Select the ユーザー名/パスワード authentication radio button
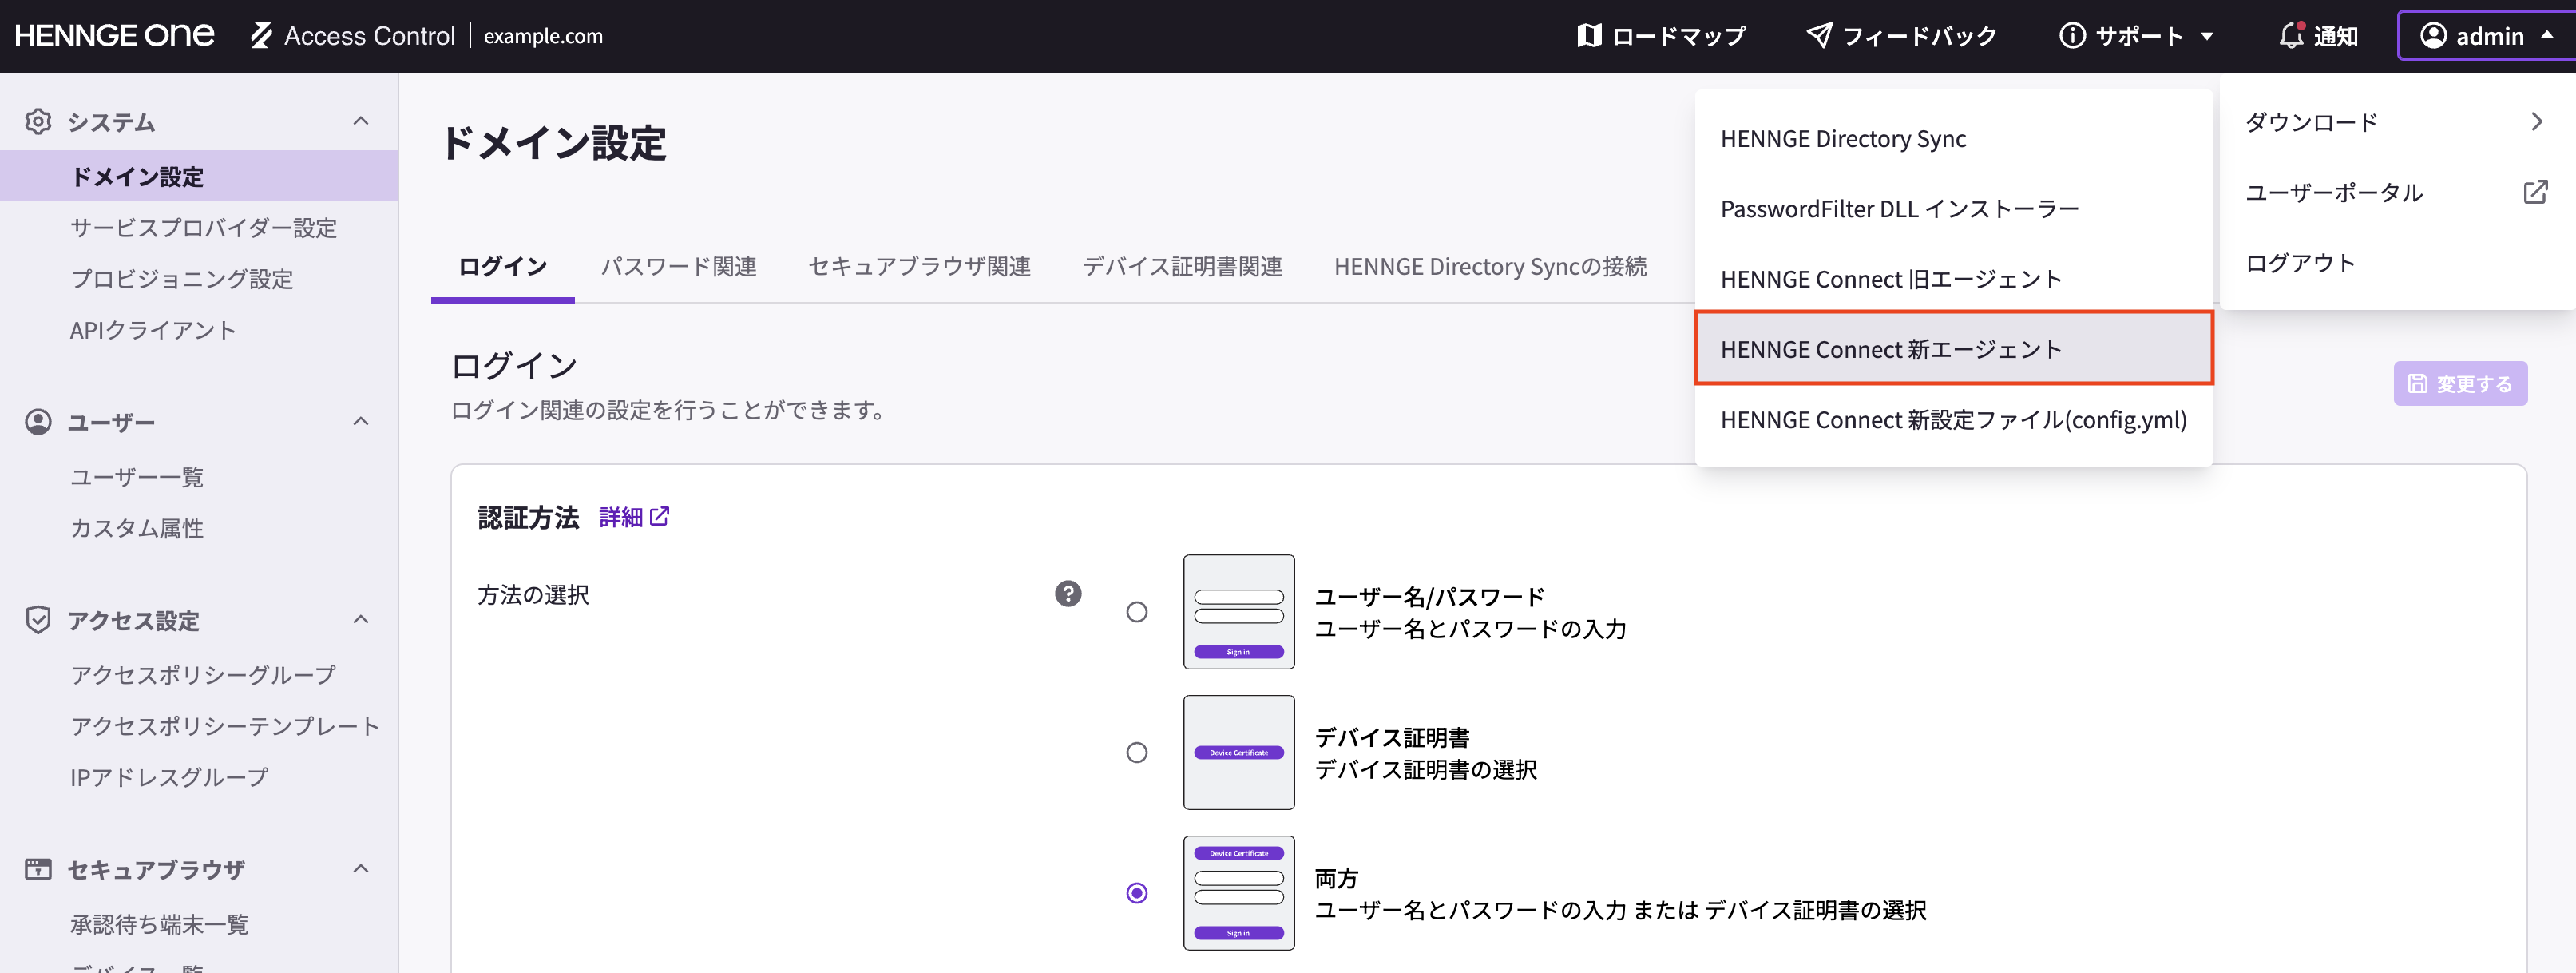 [x=1136, y=612]
